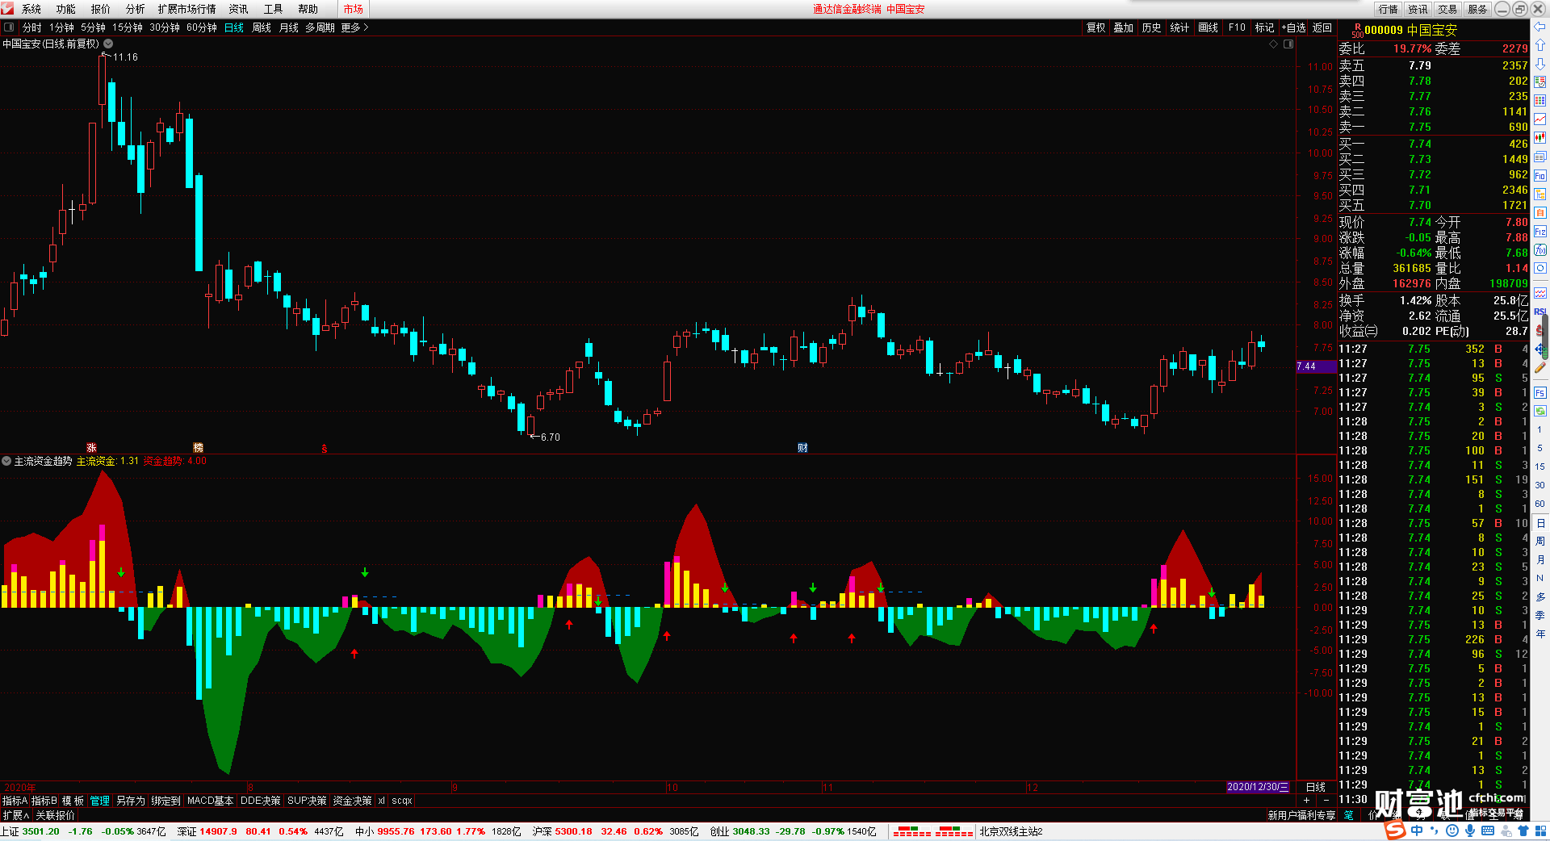Viewport: 1550px width, 841px height.
Task: Open the watchlist table icon with checkmark
Action: pyautogui.click(x=1540, y=82)
